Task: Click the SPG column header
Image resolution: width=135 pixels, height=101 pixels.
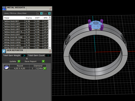Action: 46,18
